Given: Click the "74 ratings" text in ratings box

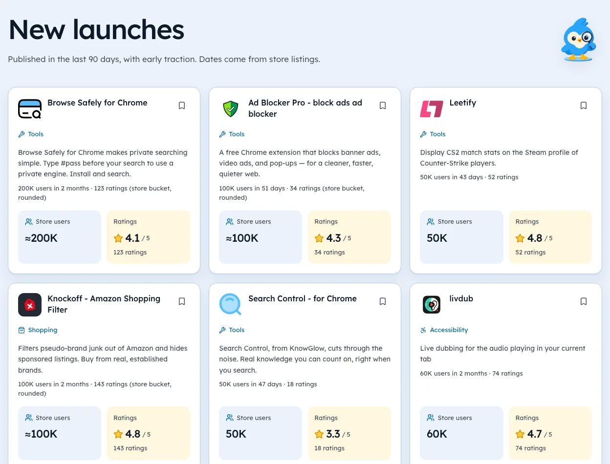Looking at the screenshot, I should (530, 448).
